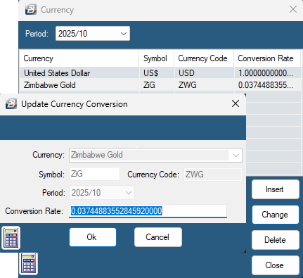Image resolution: width=303 pixels, height=278 pixels.
Task: Expand the Period dropdown in the Currency window
Action: pyautogui.click(x=124, y=34)
